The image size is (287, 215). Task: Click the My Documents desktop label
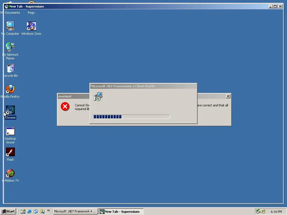pos(10,13)
